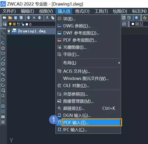The height and width of the screenshot is (144, 148).
Task: Open the 绘图(D) menu
Action: click(120, 11)
